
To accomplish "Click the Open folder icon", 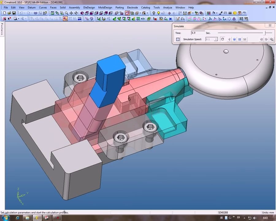I will tap(9, 13).
